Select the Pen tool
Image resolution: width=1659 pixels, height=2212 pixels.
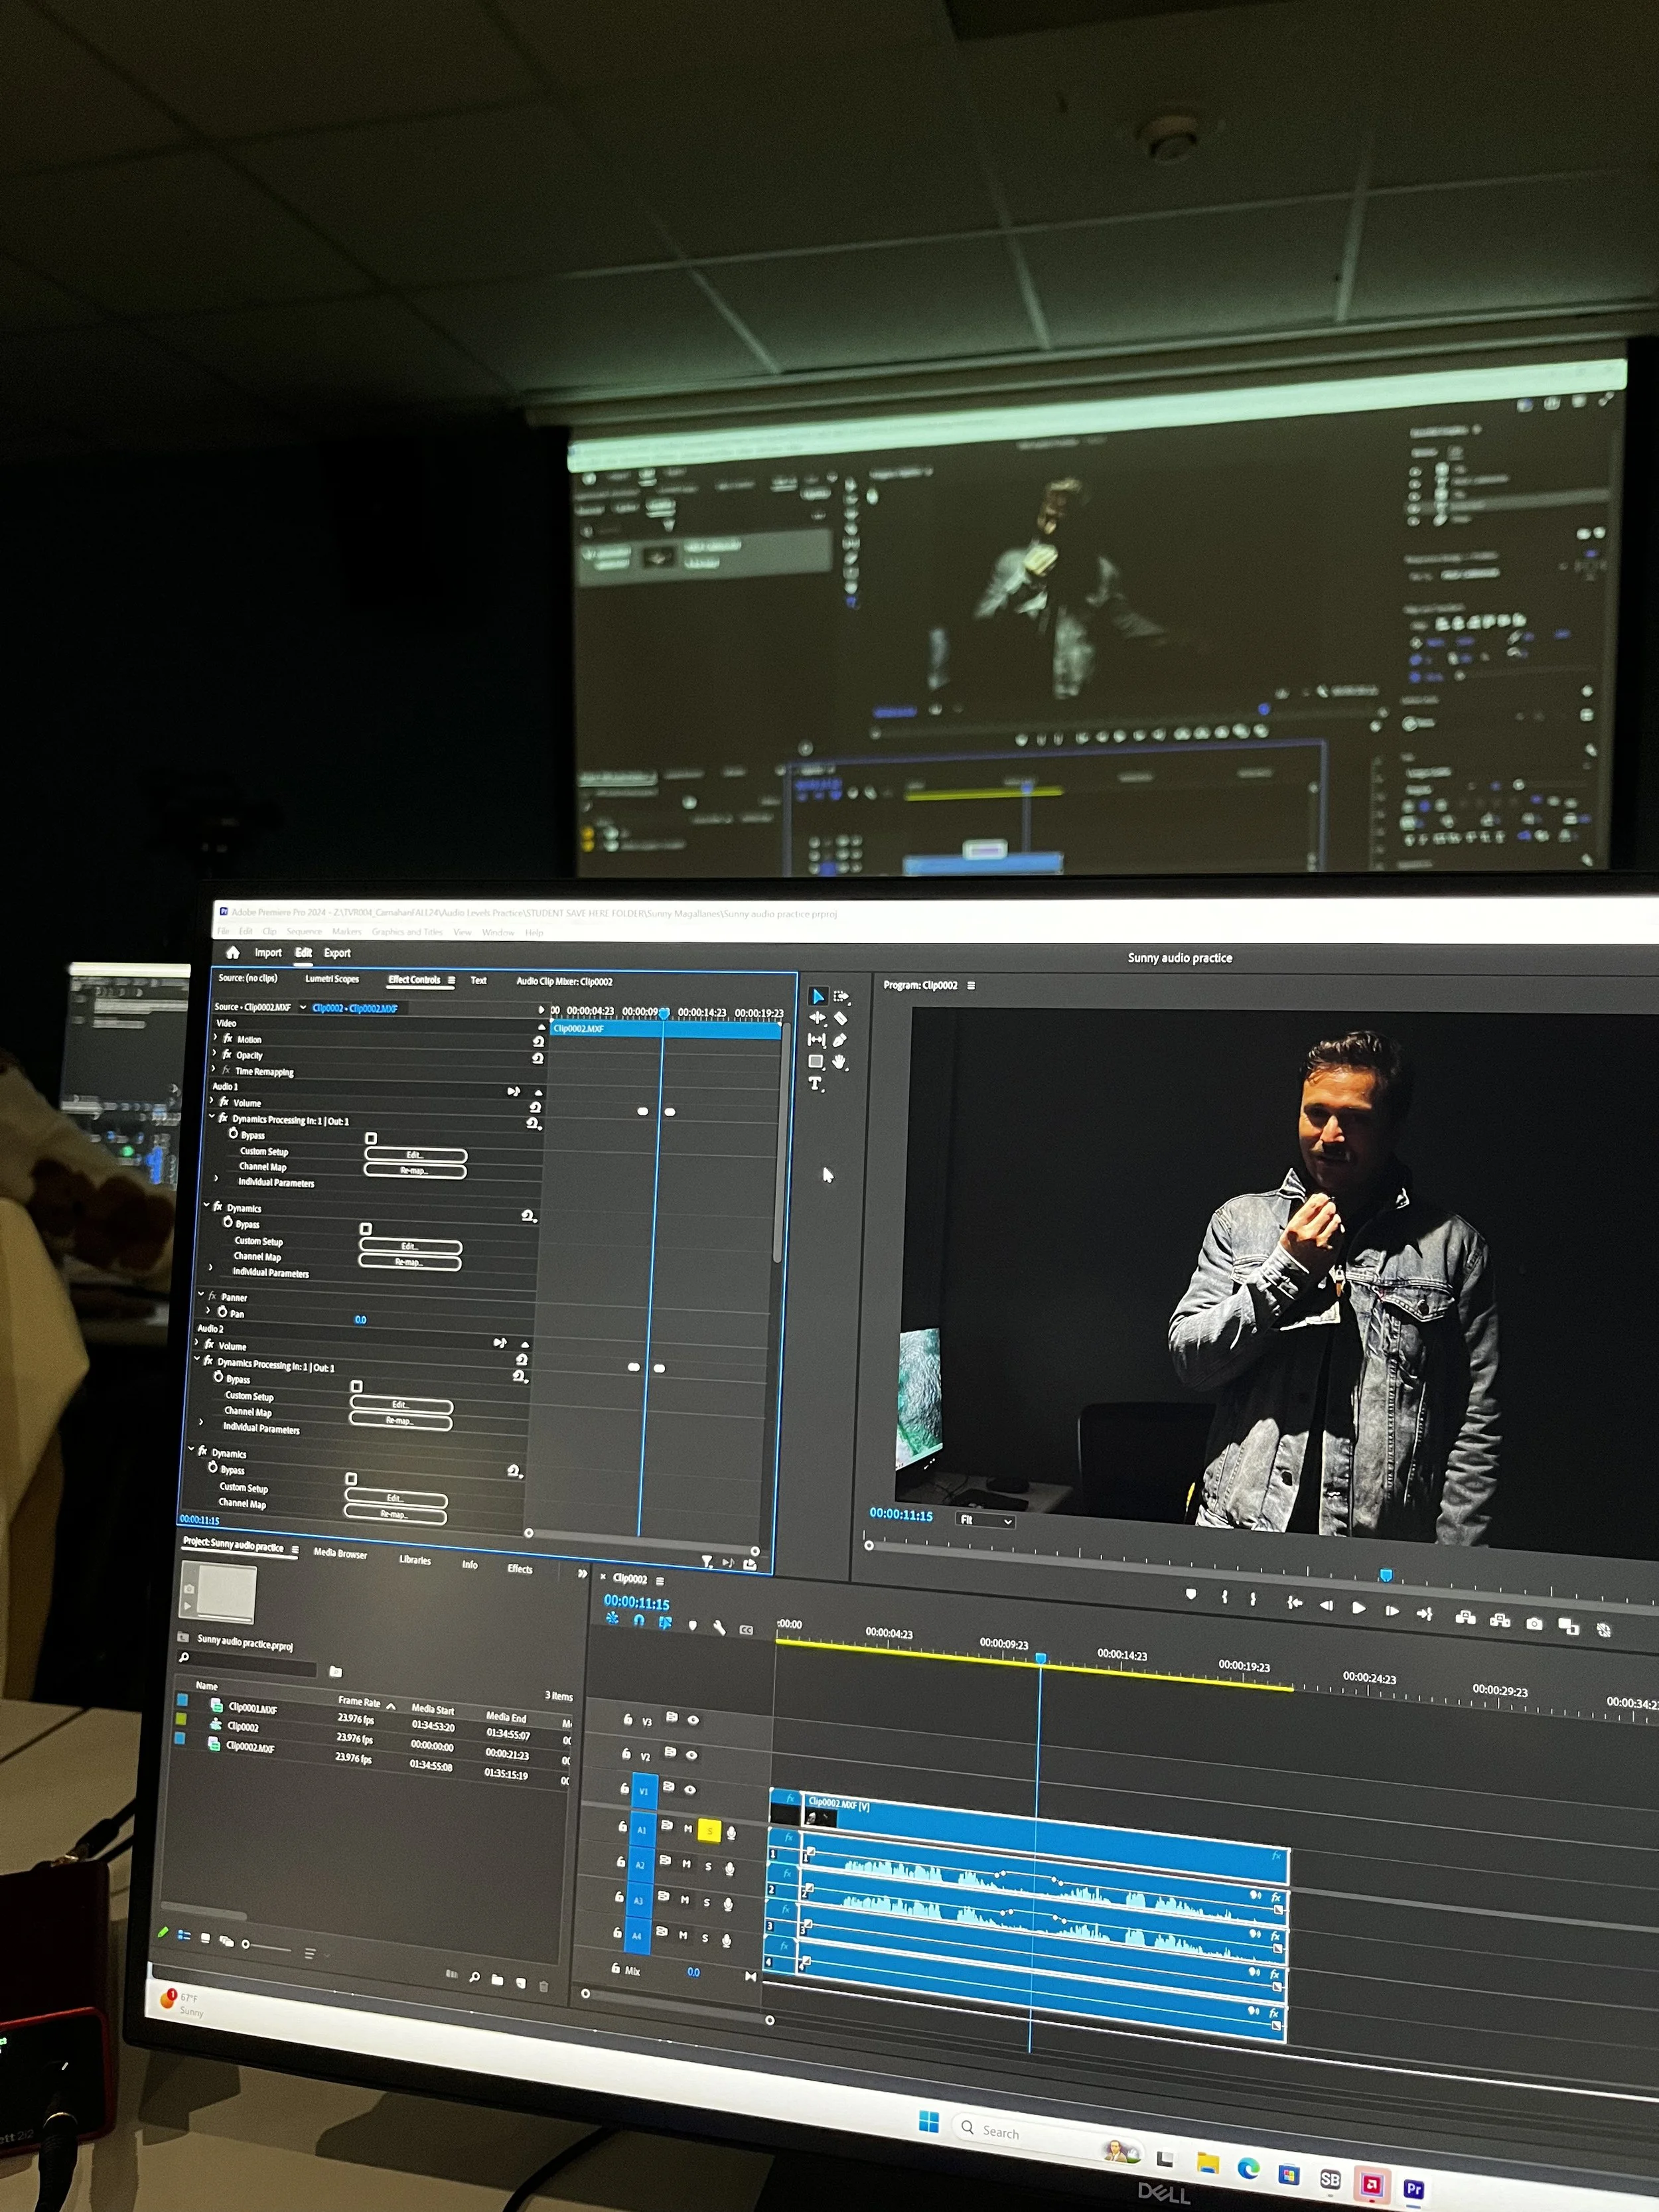(x=840, y=1040)
